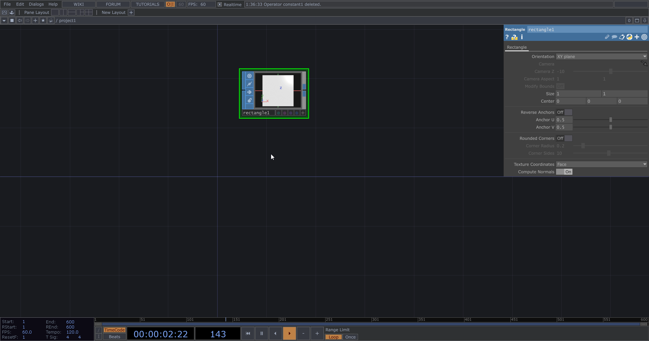Click the viewer active icon on rectangle1 node
Viewport: 649px width, 341px height.
(249, 76)
